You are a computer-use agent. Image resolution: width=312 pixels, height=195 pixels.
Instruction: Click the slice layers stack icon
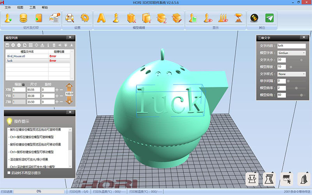pos(23,18)
